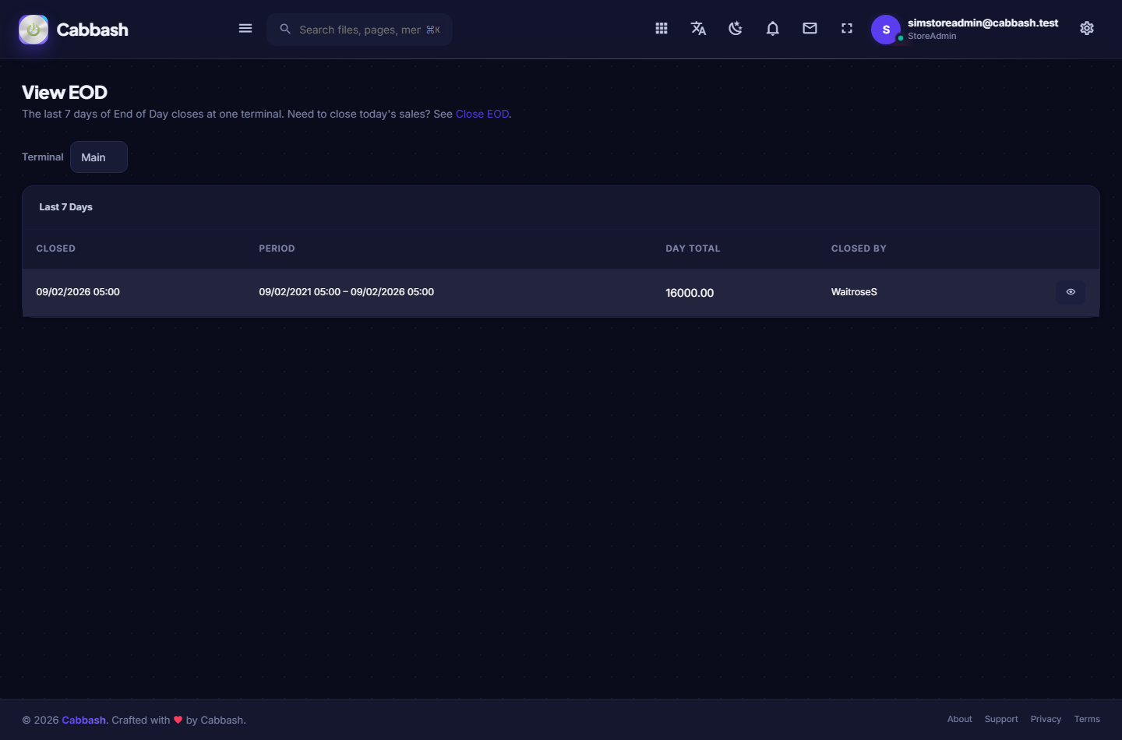Open the Terms footer link
This screenshot has height=740, width=1122.
click(x=1087, y=719)
